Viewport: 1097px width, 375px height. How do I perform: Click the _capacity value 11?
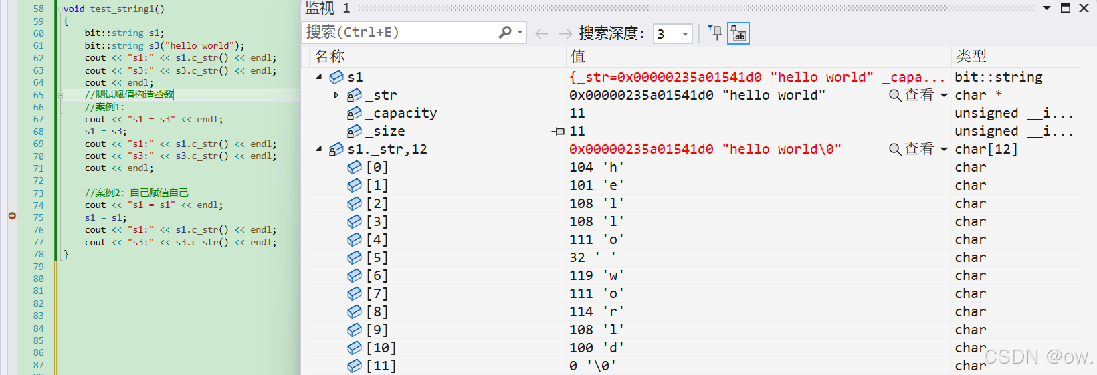click(x=577, y=113)
